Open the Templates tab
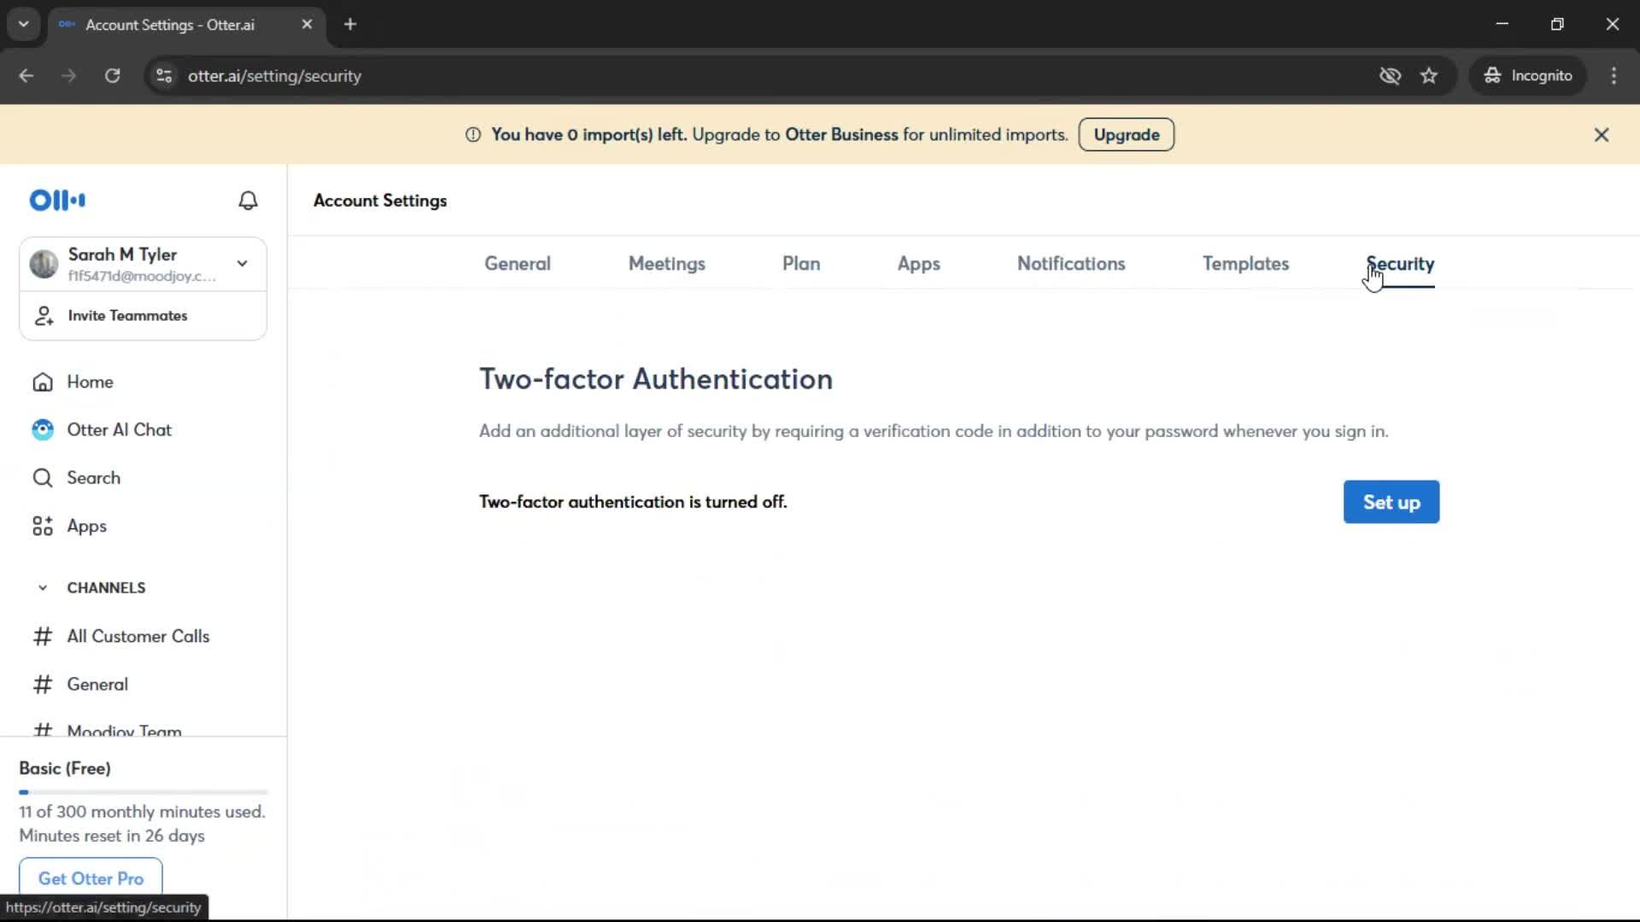The image size is (1640, 922). click(1245, 264)
